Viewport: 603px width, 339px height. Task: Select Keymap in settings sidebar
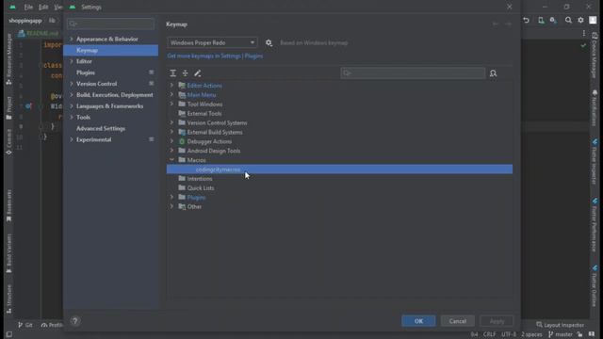pyautogui.click(x=111, y=50)
